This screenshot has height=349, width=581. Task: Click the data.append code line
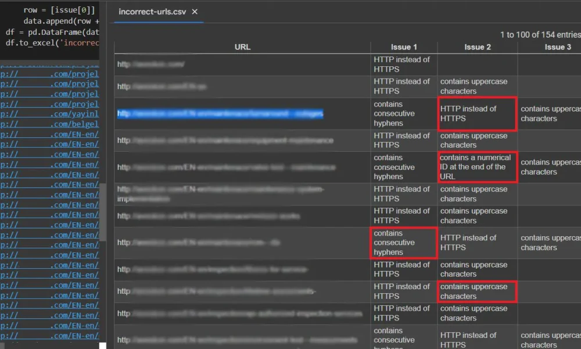coord(61,21)
